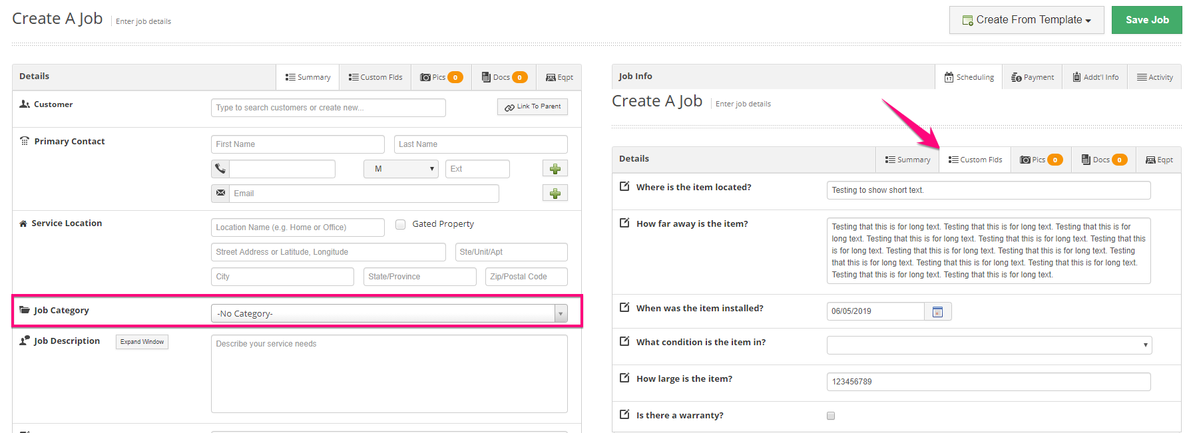Image resolution: width=1187 pixels, height=433 pixels.
Task: Open the Payment tab in Job Info
Action: click(x=1032, y=77)
